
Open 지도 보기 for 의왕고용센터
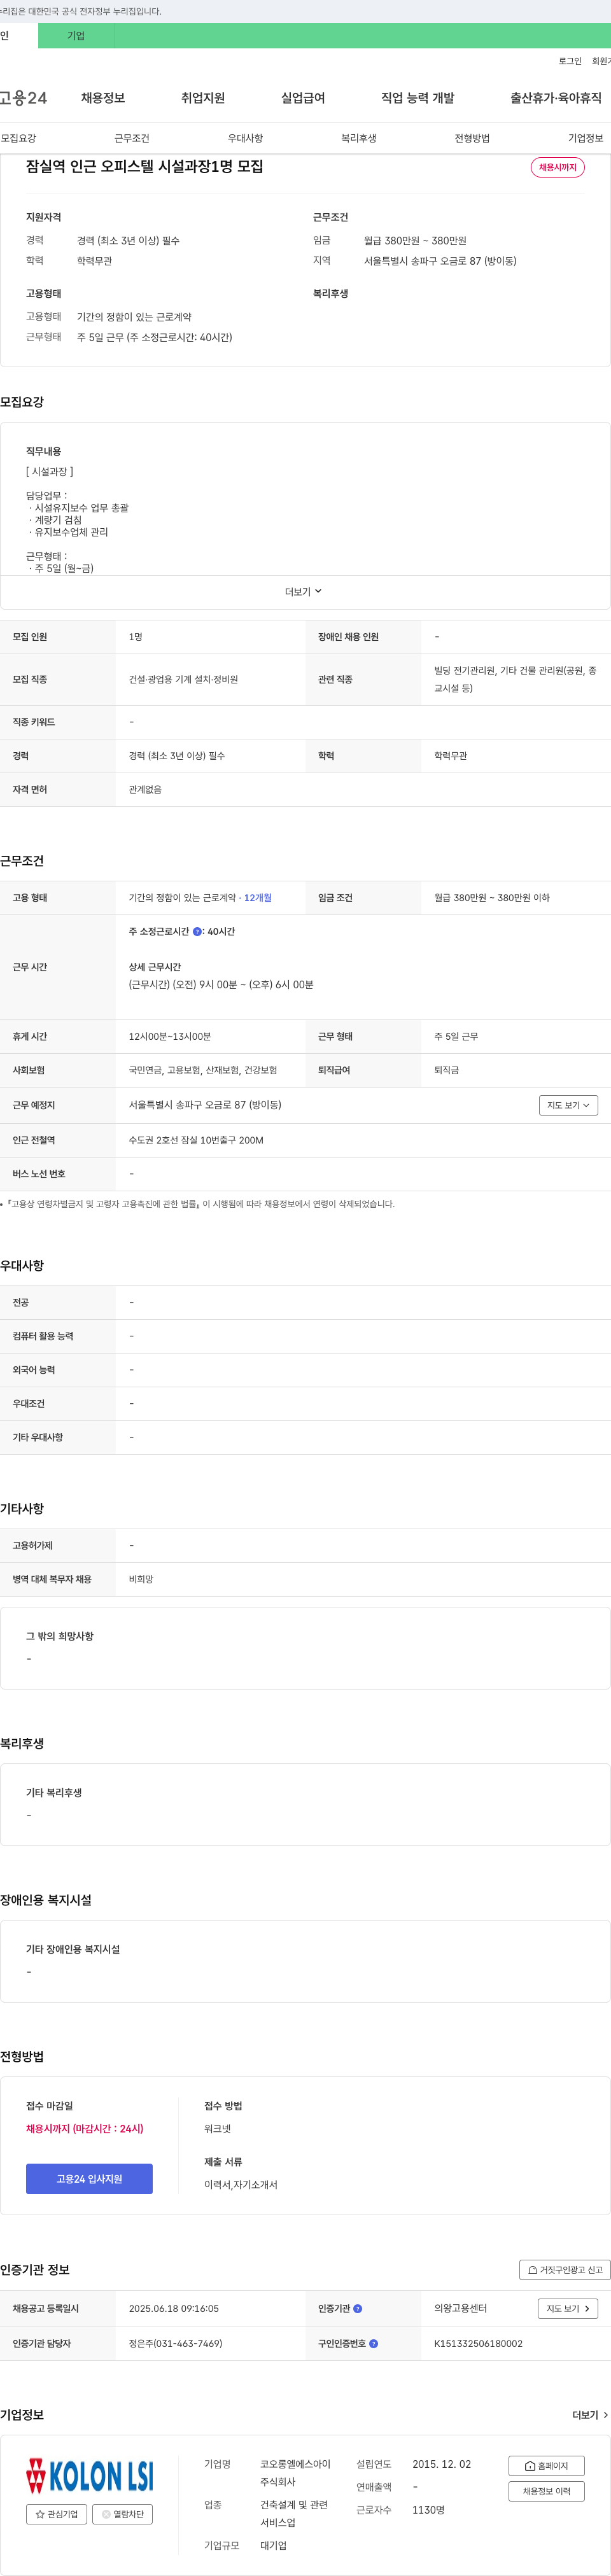568,2309
